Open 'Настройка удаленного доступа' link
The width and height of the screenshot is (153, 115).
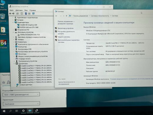pyautogui.click(x=66, y=32)
